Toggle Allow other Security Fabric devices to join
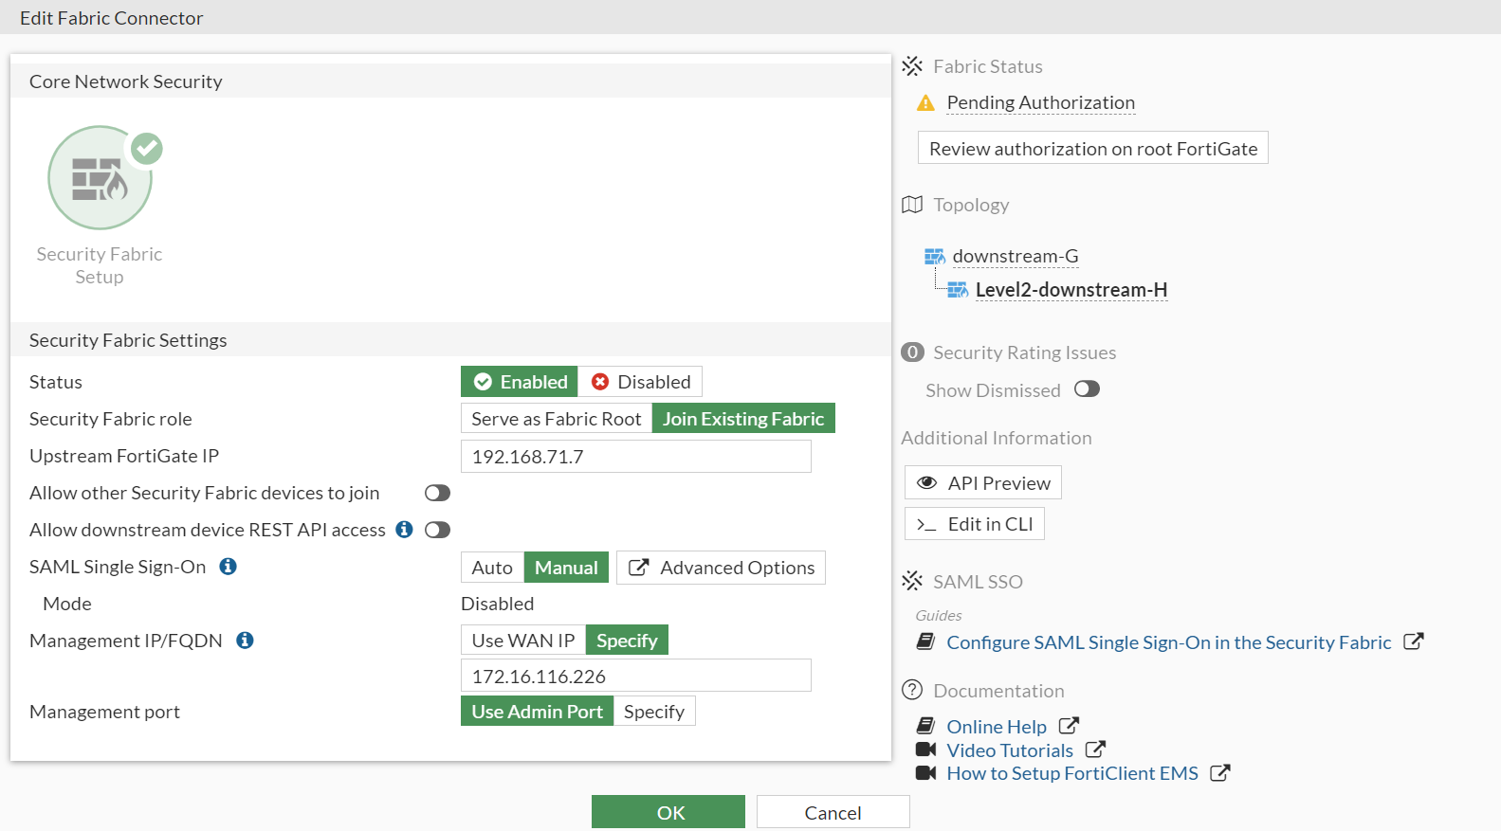Screen dimensions: 1501x831 click(x=437, y=493)
